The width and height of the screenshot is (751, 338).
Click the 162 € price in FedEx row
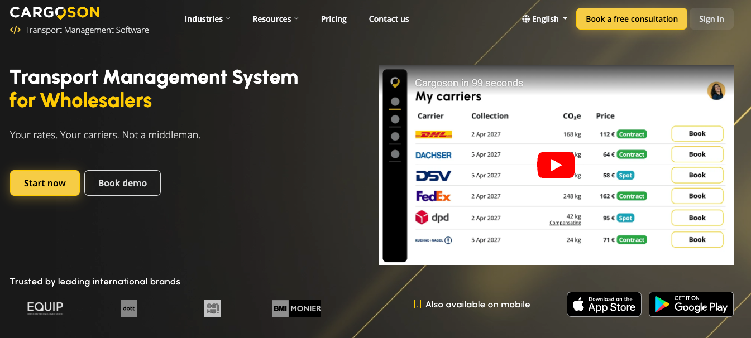607,196
